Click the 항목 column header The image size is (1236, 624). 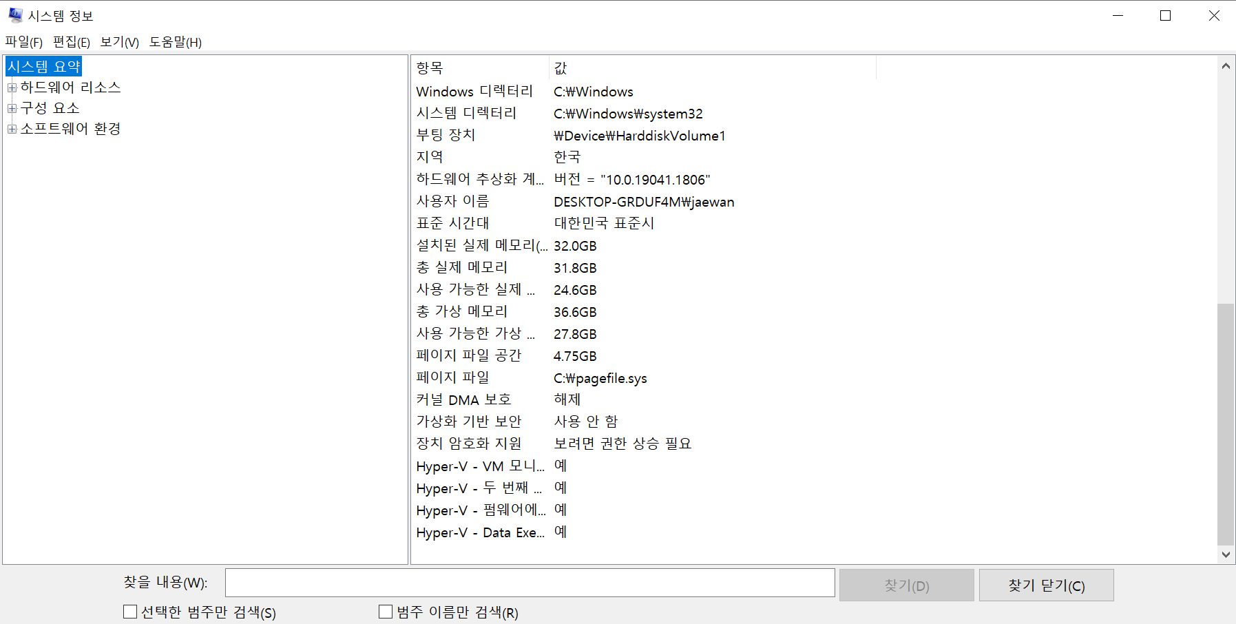coord(481,68)
